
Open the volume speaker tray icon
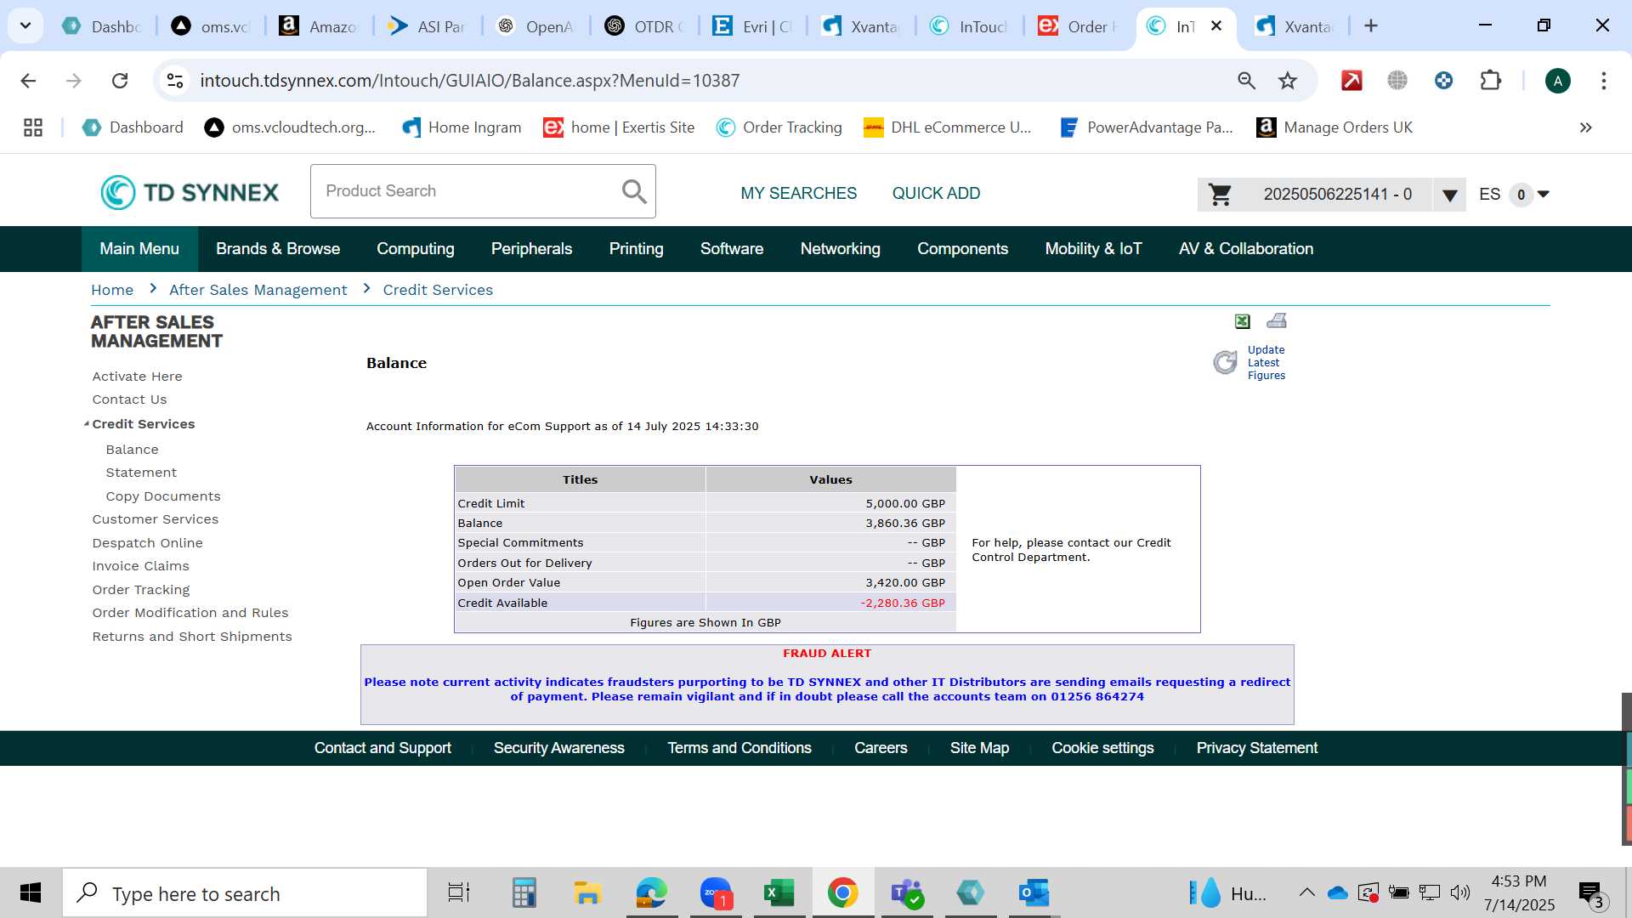click(1459, 892)
